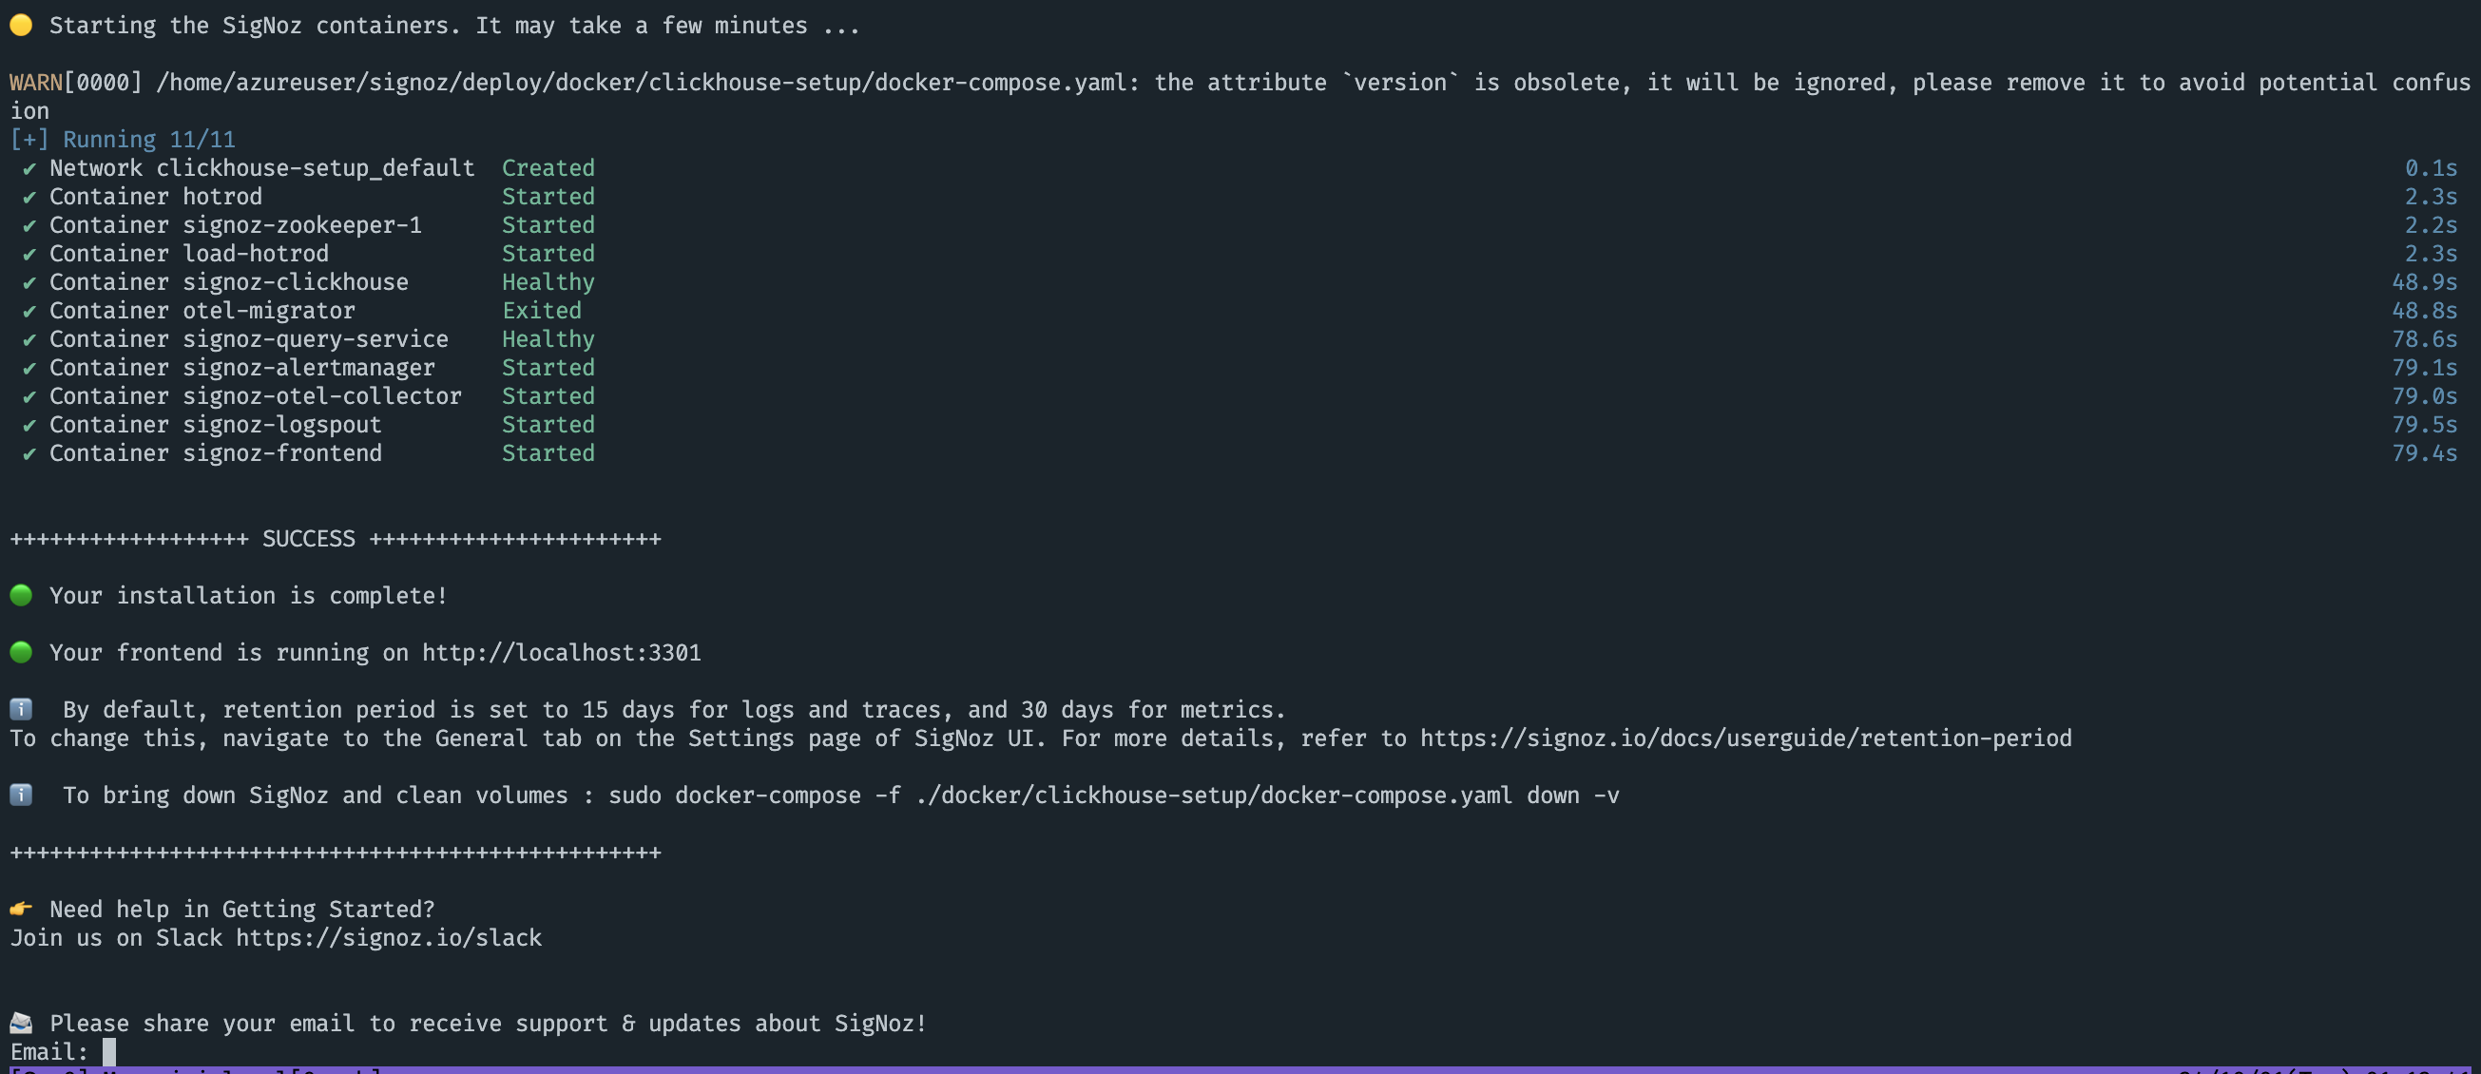Click the green circle beside "Your installation is complete!"
Image resolution: width=2481 pixels, height=1074 pixels.
pos(21,595)
